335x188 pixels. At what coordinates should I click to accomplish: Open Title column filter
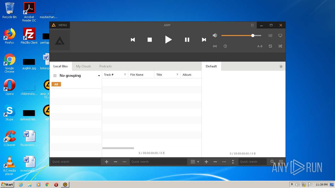point(177,75)
